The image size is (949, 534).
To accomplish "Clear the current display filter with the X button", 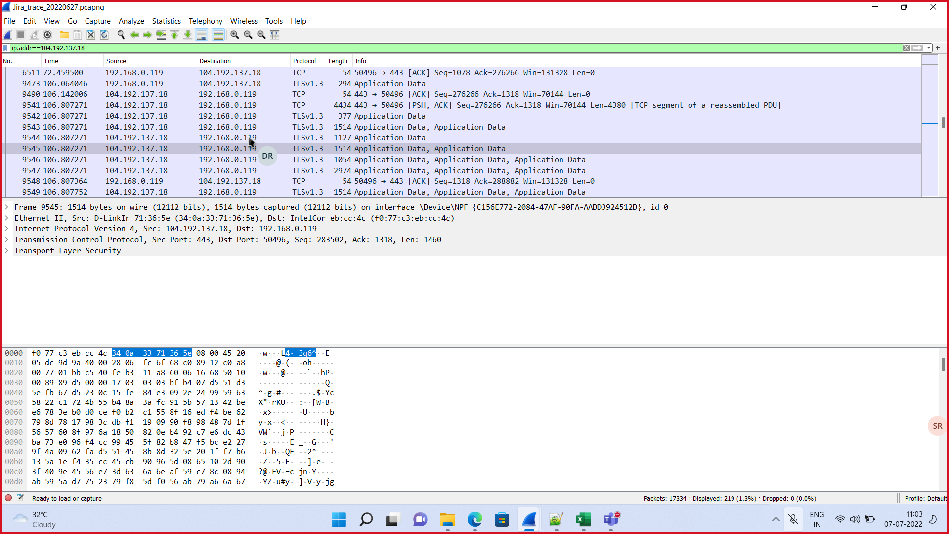I will click(906, 48).
